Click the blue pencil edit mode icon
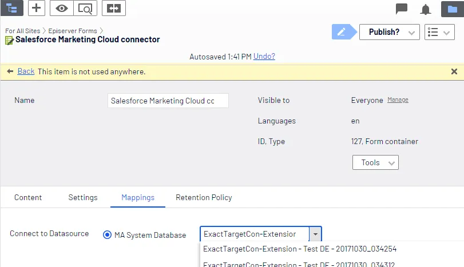Image resolution: width=464 pixels, height=267 pixels. 343,31
